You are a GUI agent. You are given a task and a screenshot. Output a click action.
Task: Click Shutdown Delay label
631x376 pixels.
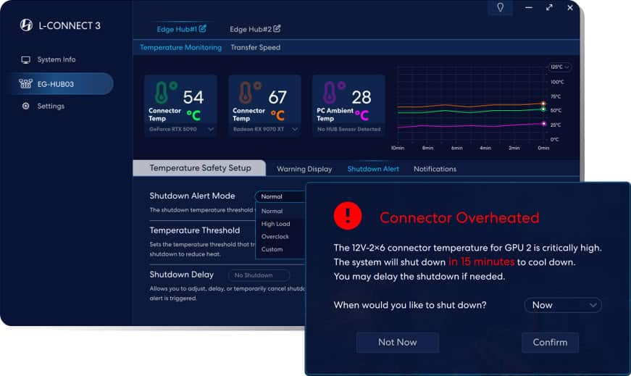point(182,275)
